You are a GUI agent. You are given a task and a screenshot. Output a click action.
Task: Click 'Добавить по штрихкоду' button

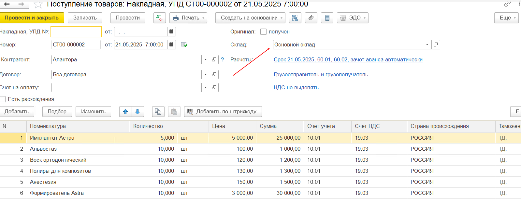223,111
